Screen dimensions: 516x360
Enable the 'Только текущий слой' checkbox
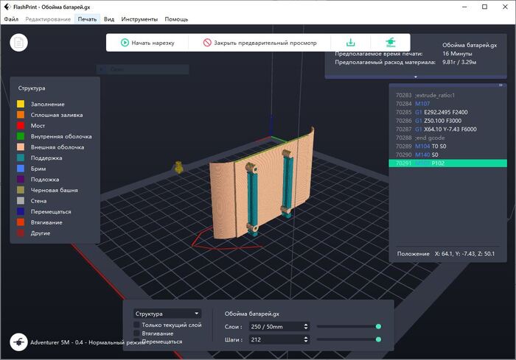click(137, 325)
